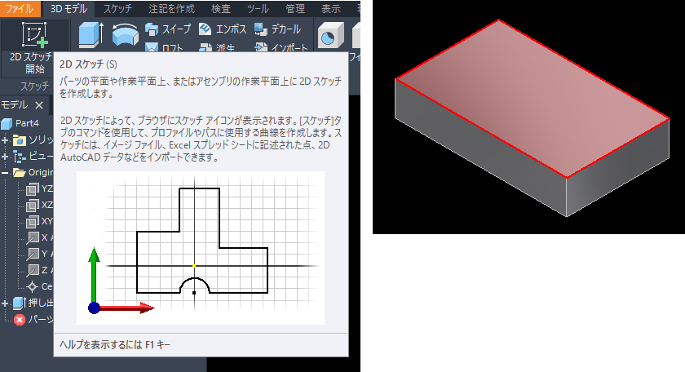Open the 管理 manage tab
685x372 pixels.
295,9
